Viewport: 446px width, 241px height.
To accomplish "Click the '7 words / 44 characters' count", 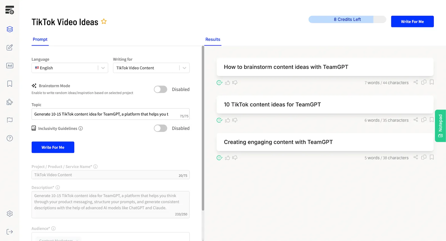I will tap(387, 83).
